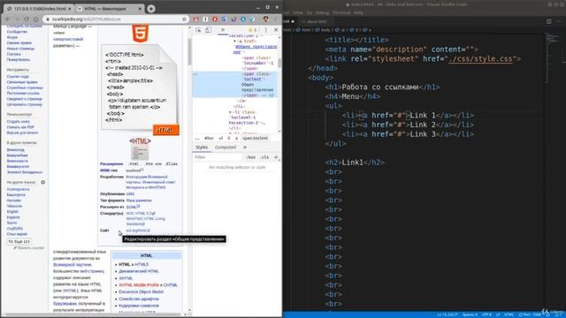
Task: Click the h2 Link1 code line
Action: (x=355, y=163)
